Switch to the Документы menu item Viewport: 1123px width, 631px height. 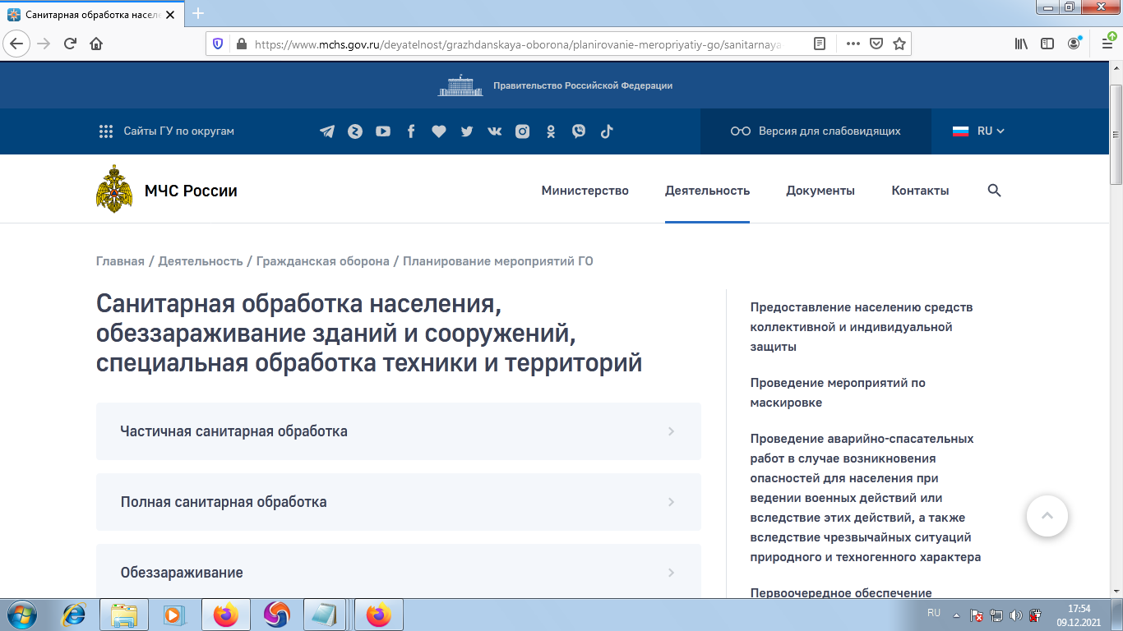(x=820, y=190)
